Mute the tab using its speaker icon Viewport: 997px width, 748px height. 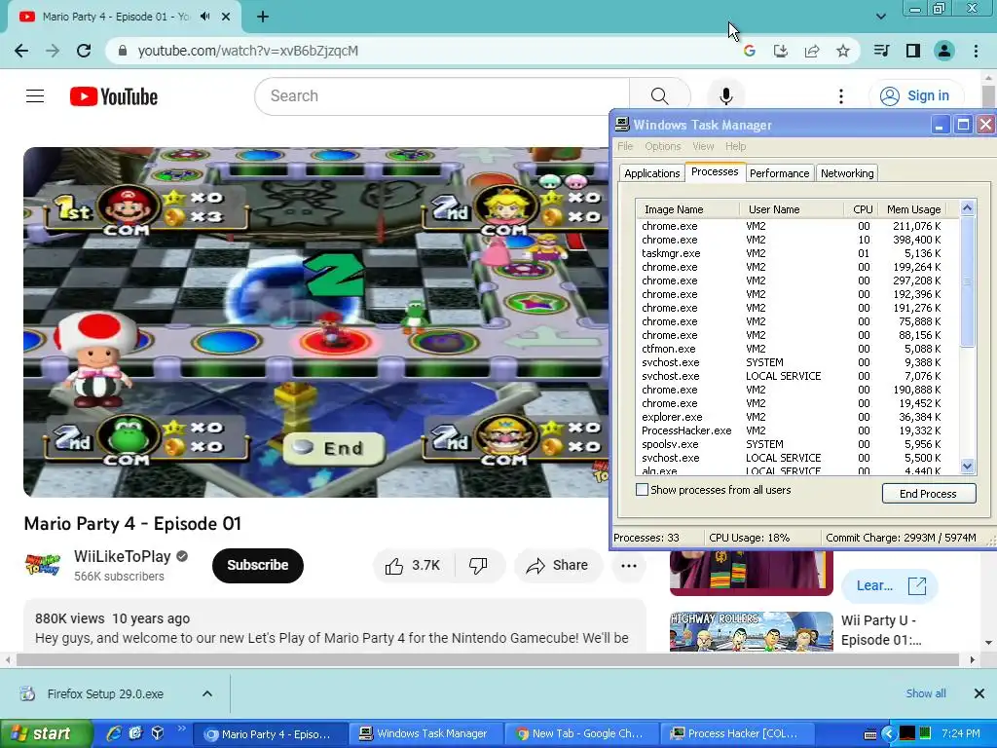coord(204,17)
